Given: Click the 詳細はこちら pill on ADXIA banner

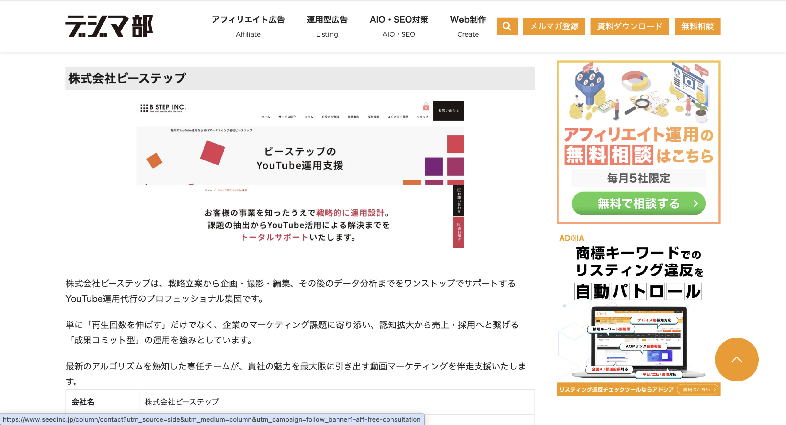Looking at the screenshot, I should tap(698, 389).
